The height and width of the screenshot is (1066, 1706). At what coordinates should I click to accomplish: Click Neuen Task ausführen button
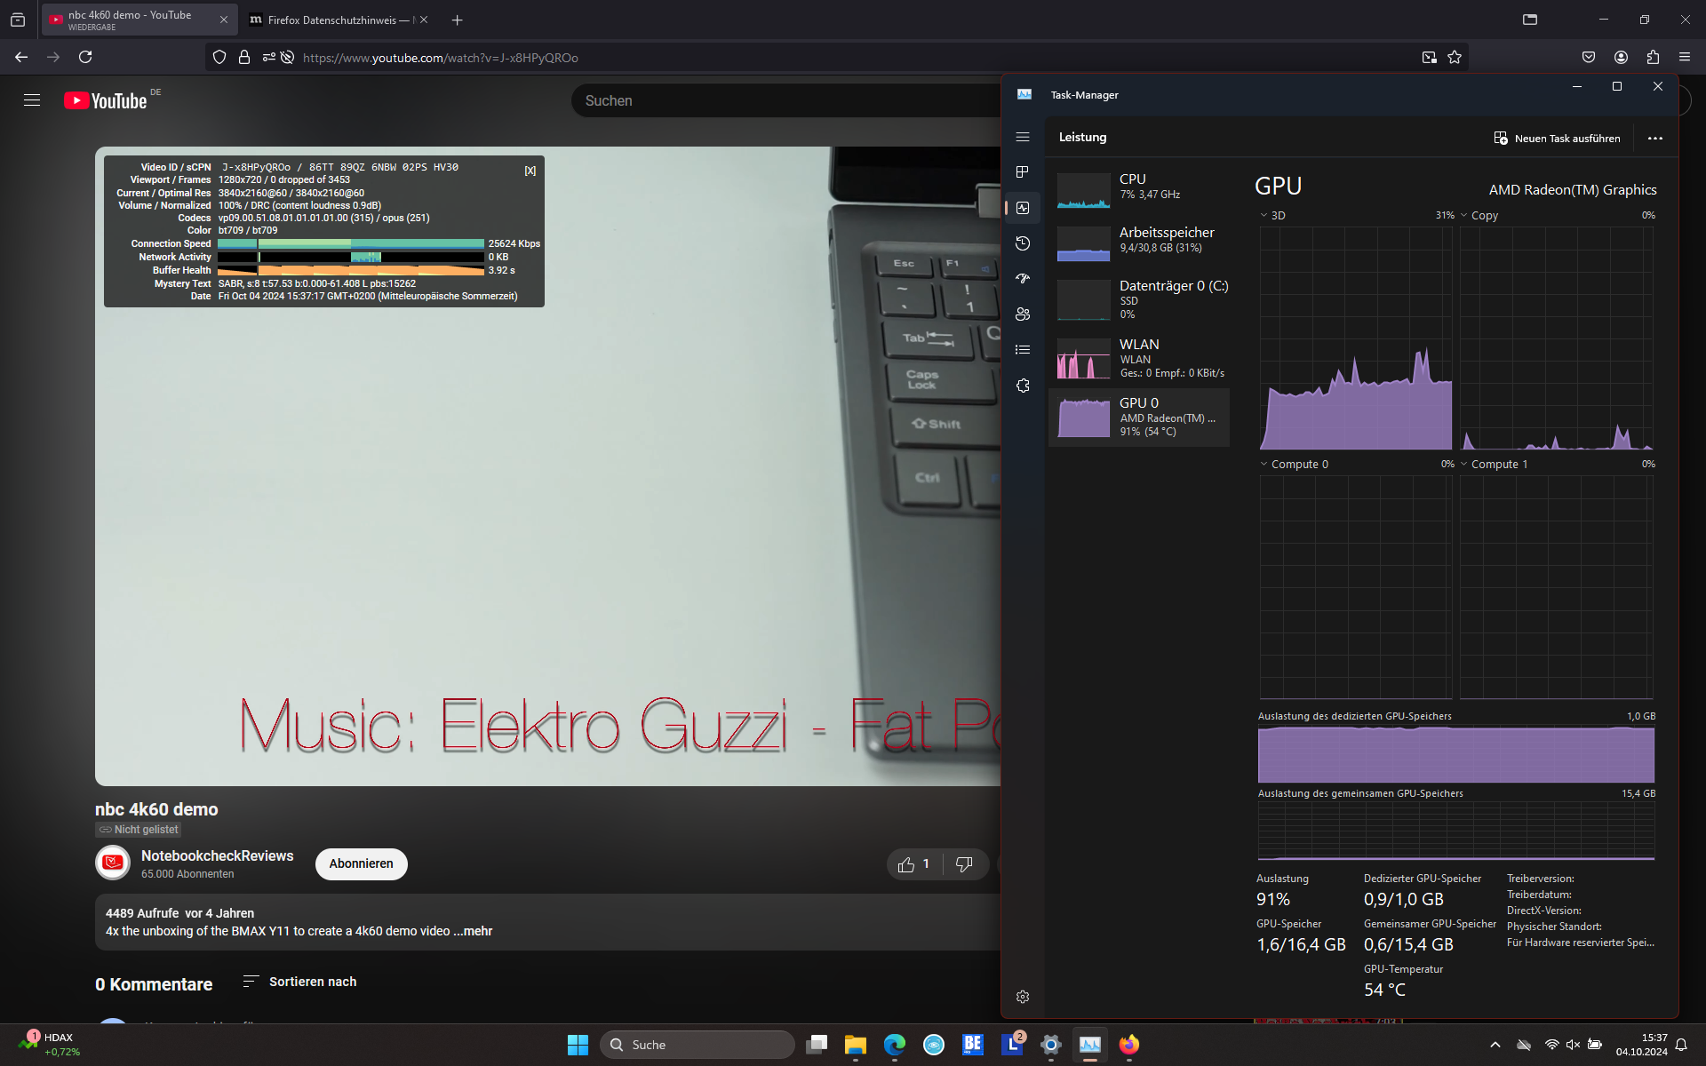tap(1557, 139)
